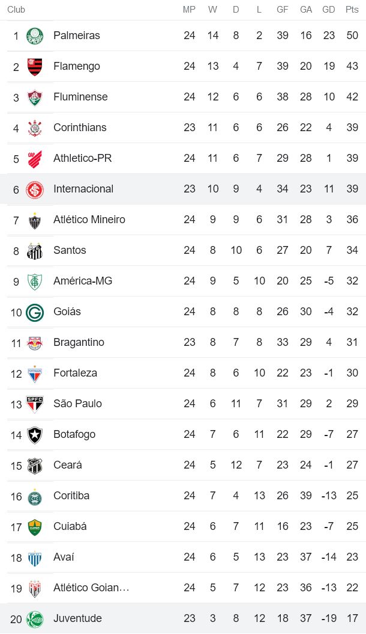The image size is (366, 634).
Task: Click the Bragantino team badge
Action: pyautogui.click(x=35, y=343)
